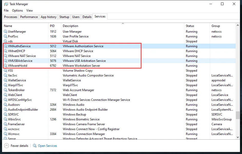Select the VMware Workstation Server description
The image size is (242, 154).
tap(81, 65)
